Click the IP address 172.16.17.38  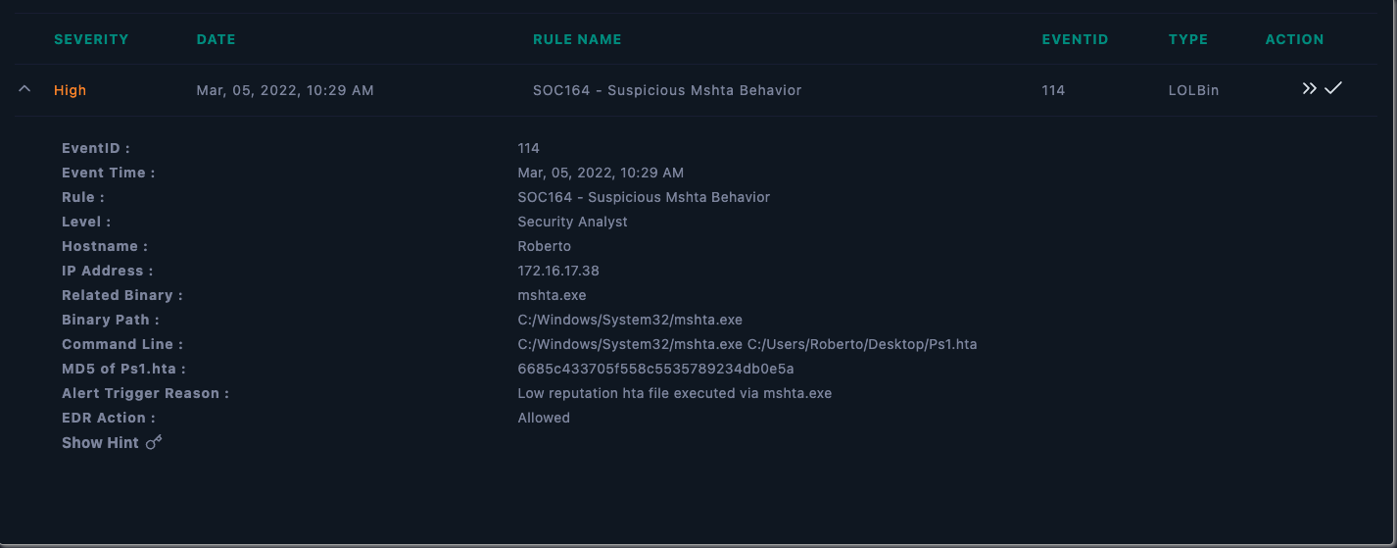point(558,271)
